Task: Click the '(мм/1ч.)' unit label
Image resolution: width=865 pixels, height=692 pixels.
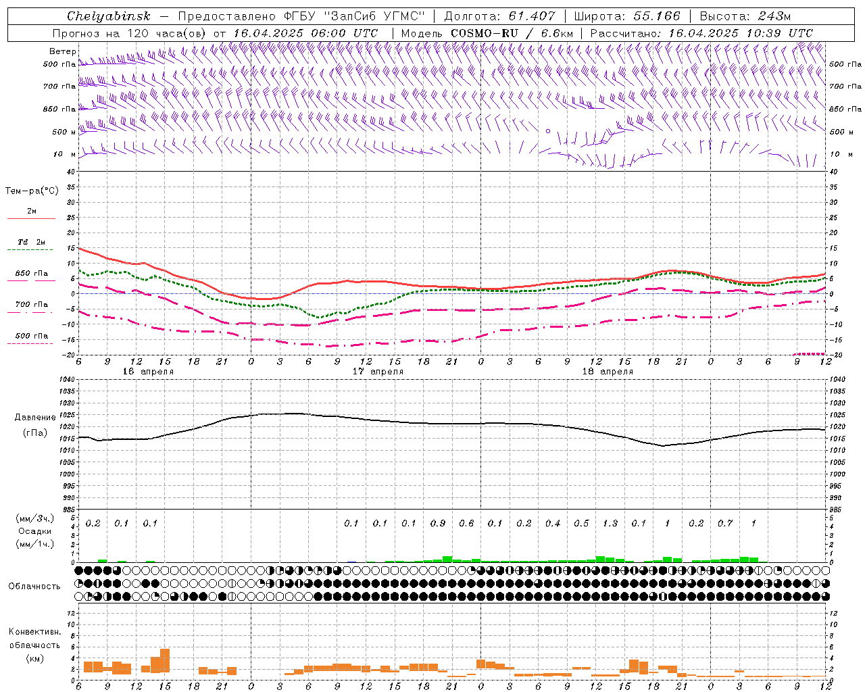Action: coord(35,544)
